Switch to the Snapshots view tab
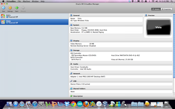The width and height of the screenshot is (175, 109). point(167,9)
